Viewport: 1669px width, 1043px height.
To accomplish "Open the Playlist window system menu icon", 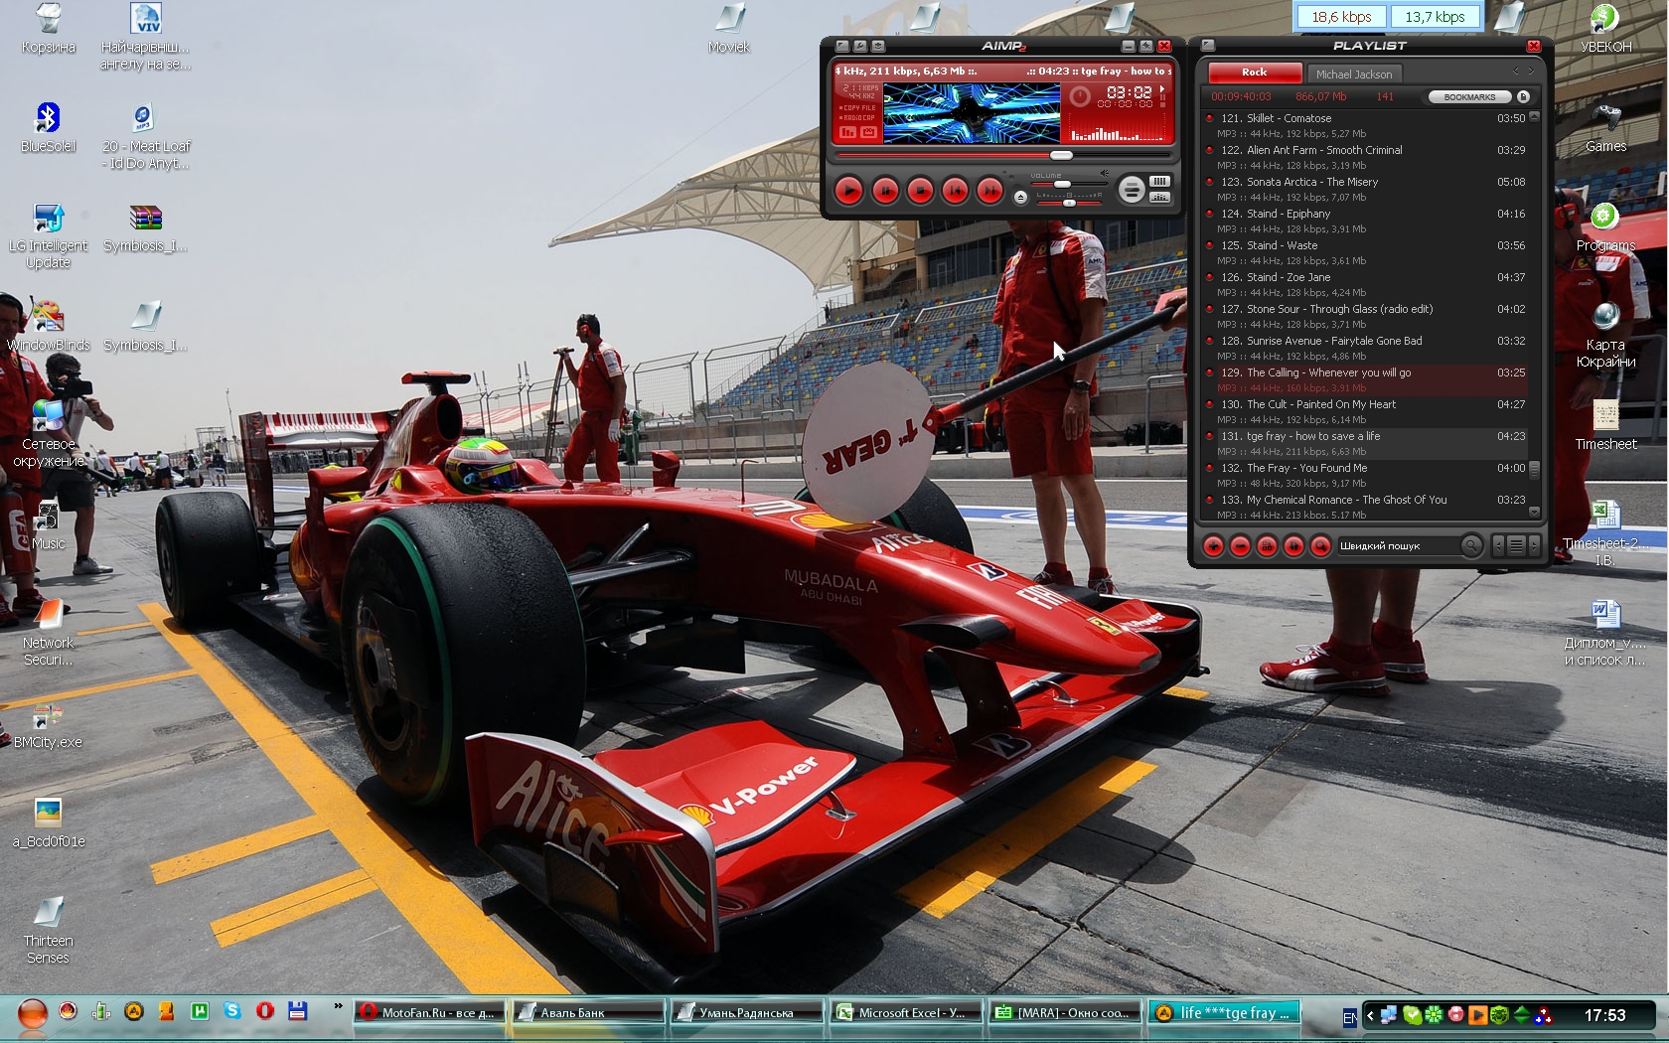I will pyautogui.click(x=1208, y=46).
